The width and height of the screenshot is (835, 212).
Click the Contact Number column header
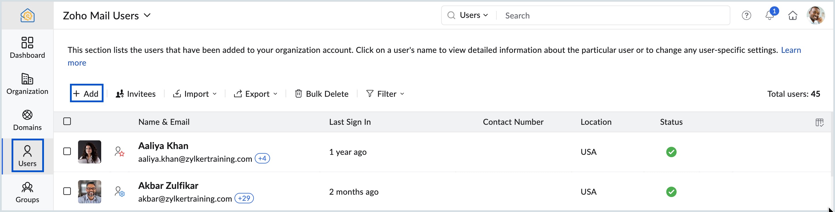click(513, 122)
